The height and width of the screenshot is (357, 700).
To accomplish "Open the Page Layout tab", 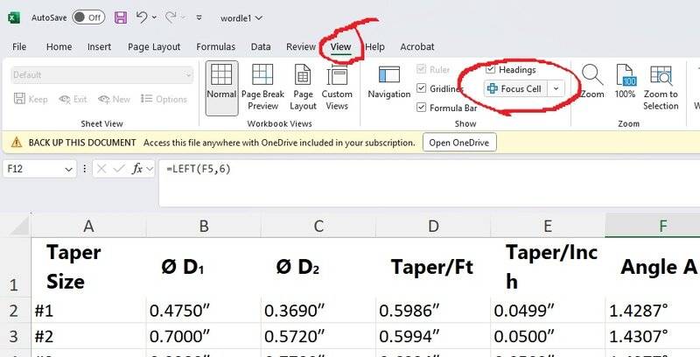I will click(154, 47).
